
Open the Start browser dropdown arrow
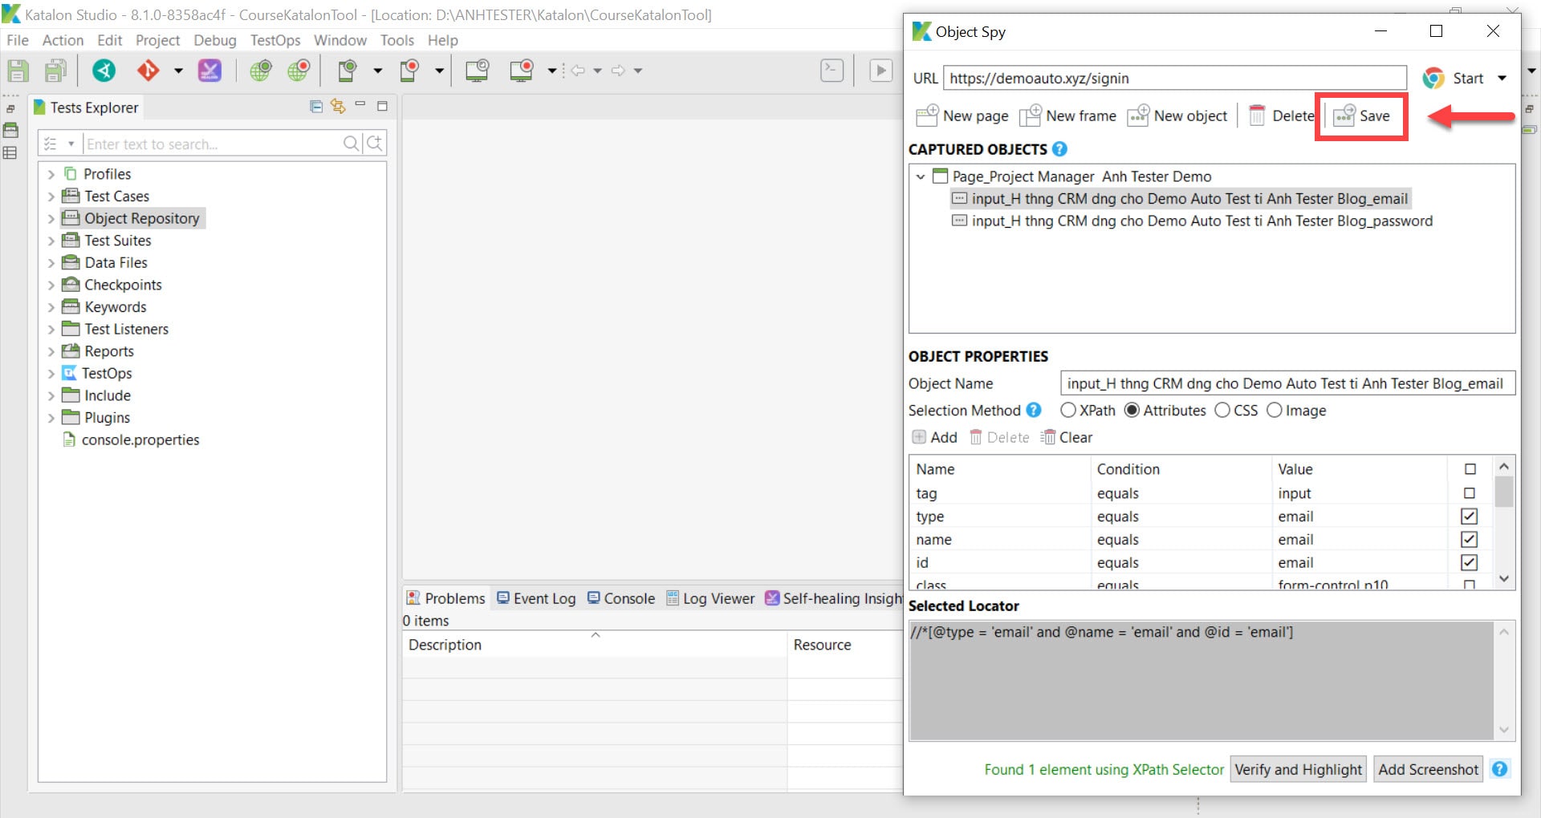[1502, 78]
